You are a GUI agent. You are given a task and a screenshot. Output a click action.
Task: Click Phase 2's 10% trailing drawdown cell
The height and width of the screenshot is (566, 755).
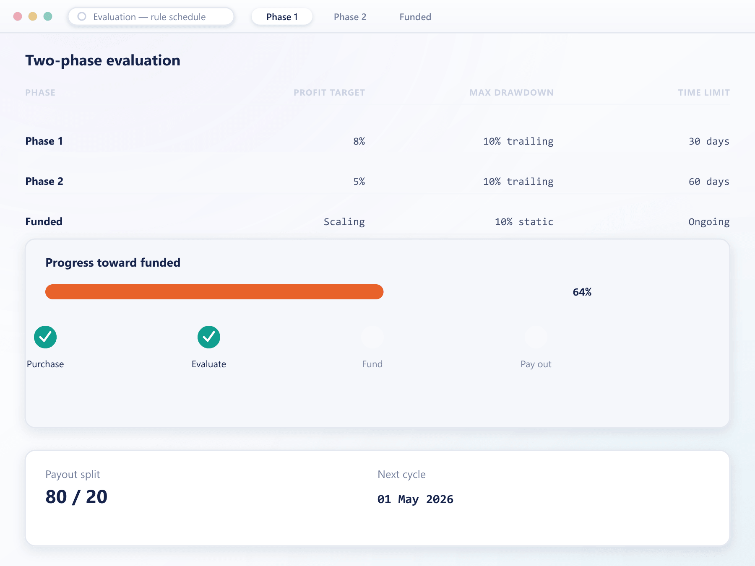[518, 182]
